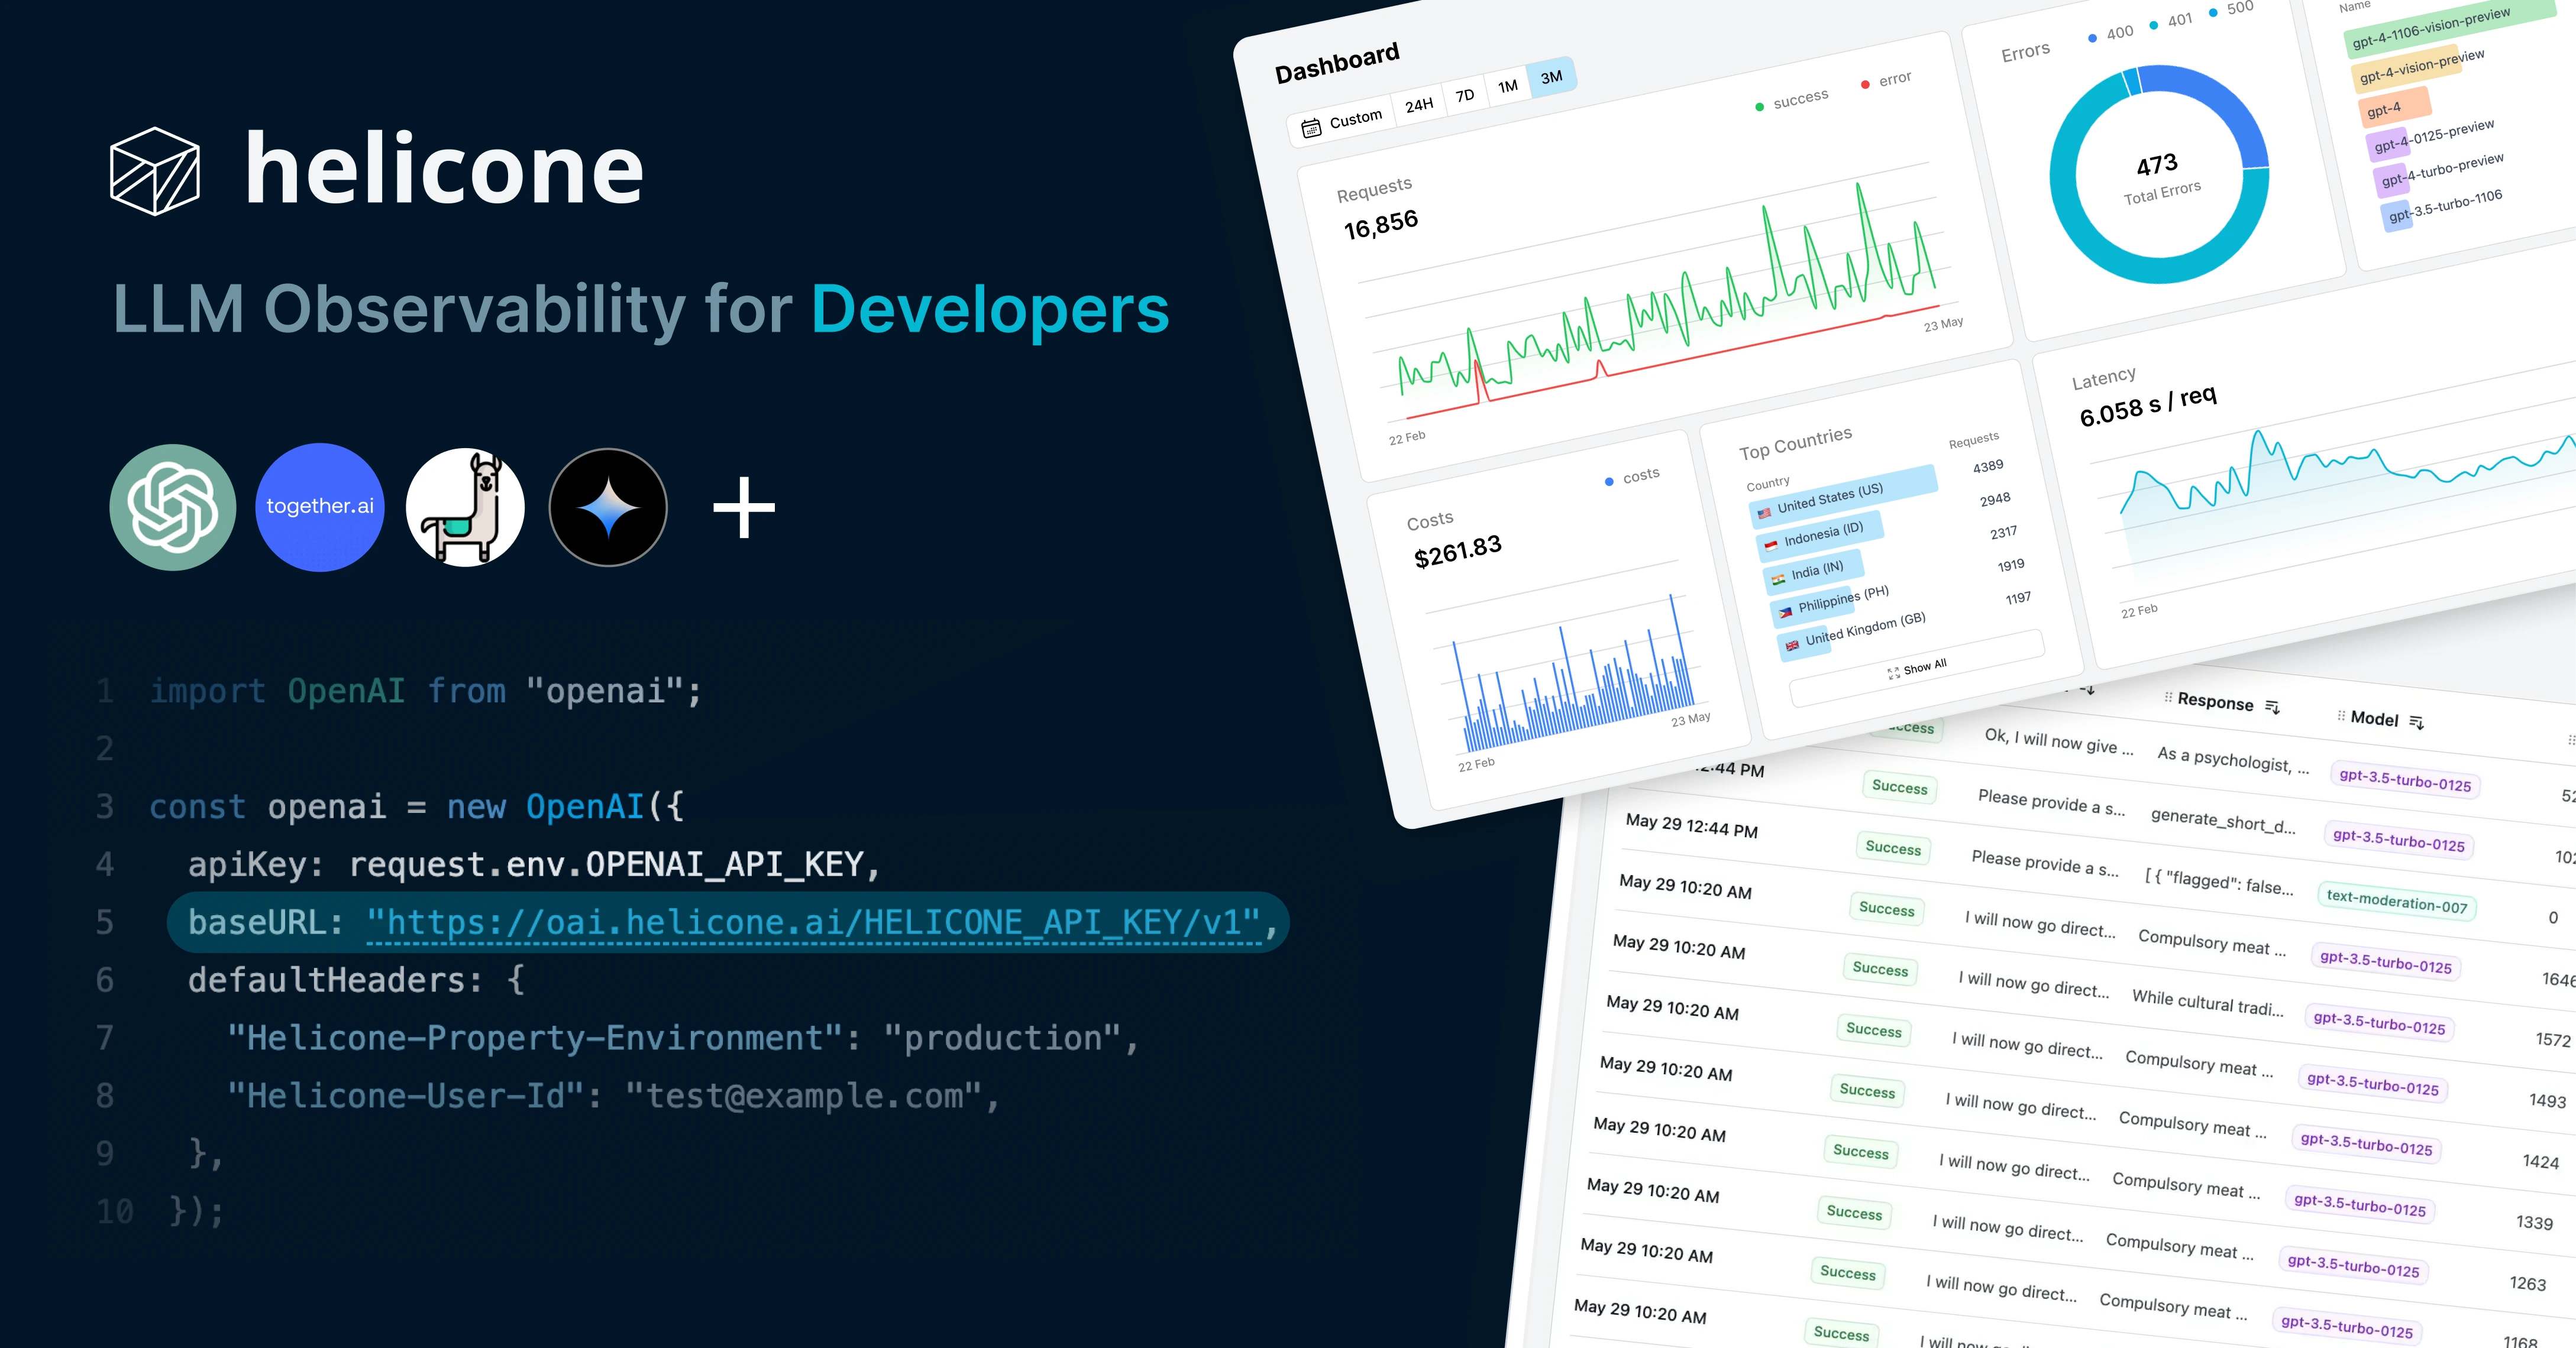Screen dimensions: 2576x1348
Task: Click the Errors donut chart center 473
Action: (2157, 165)
